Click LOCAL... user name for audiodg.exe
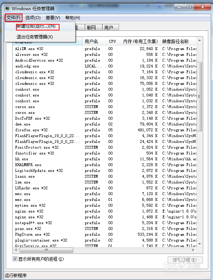 tap(93, 66)
